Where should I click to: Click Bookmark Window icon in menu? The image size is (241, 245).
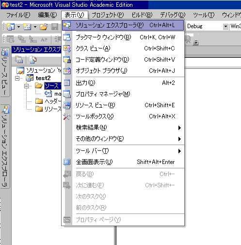coord(67,37)
